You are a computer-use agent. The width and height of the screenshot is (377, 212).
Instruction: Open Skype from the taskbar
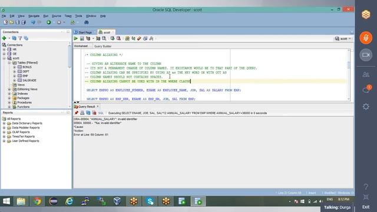click(150, 201)
